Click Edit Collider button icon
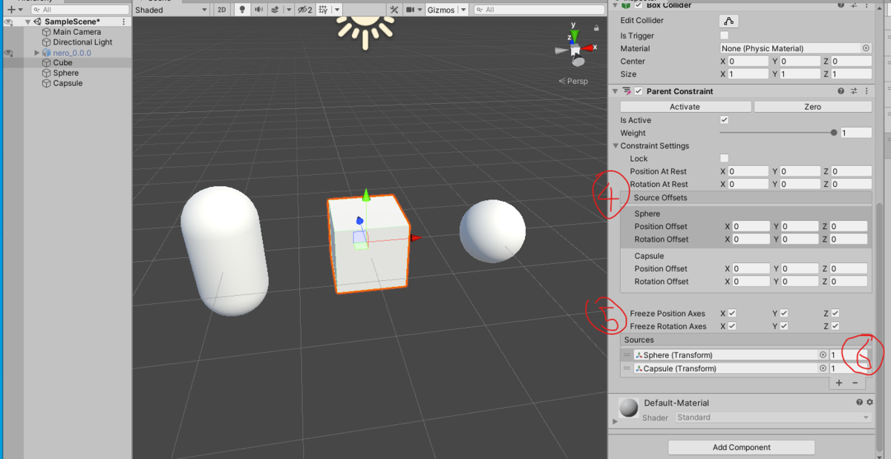 (728, 22)
